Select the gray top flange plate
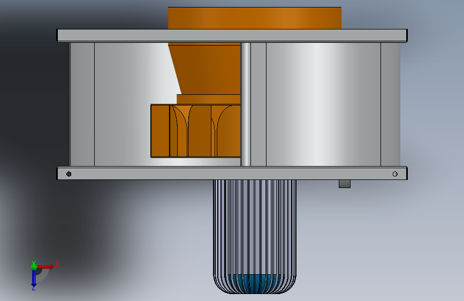 pyautogui.click(x=232, y=35)
